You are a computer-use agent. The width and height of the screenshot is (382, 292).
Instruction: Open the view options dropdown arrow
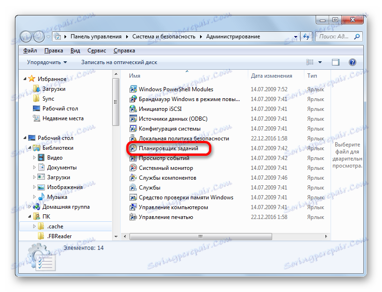(x=320, y=62)
